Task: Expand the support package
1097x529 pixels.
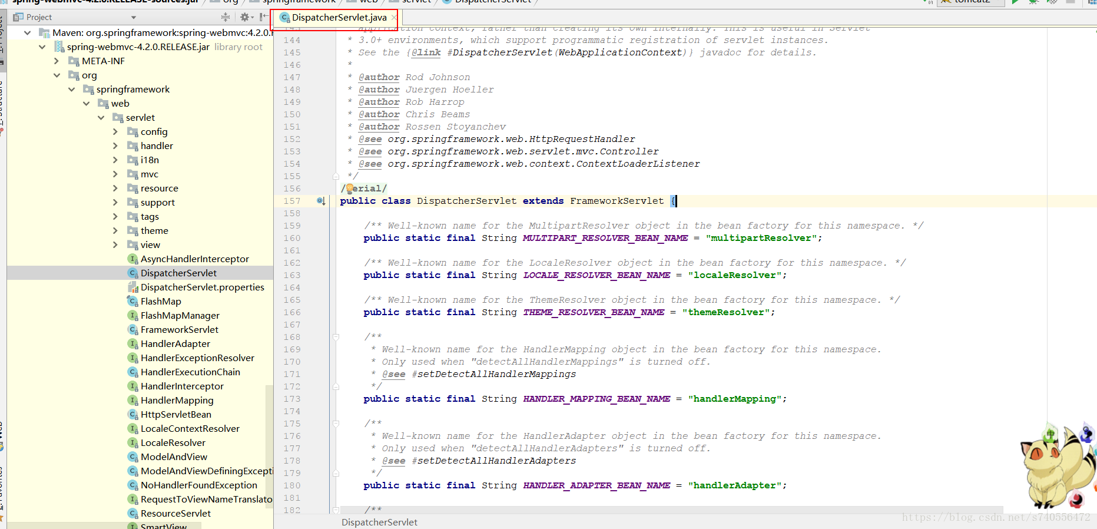Action: pos(115,203)
